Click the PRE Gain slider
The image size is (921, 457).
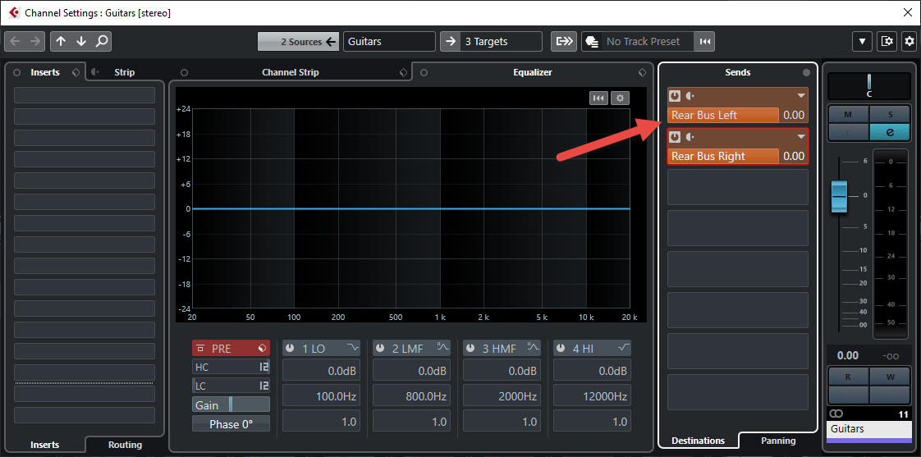231,404
